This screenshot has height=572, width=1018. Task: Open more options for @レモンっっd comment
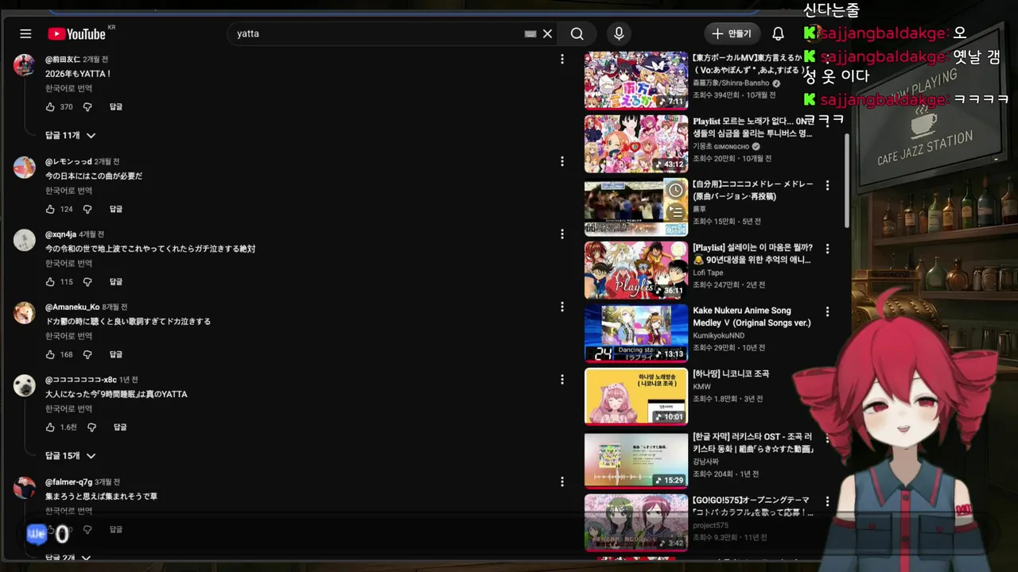pyautogui.click(x=562, y=161)
